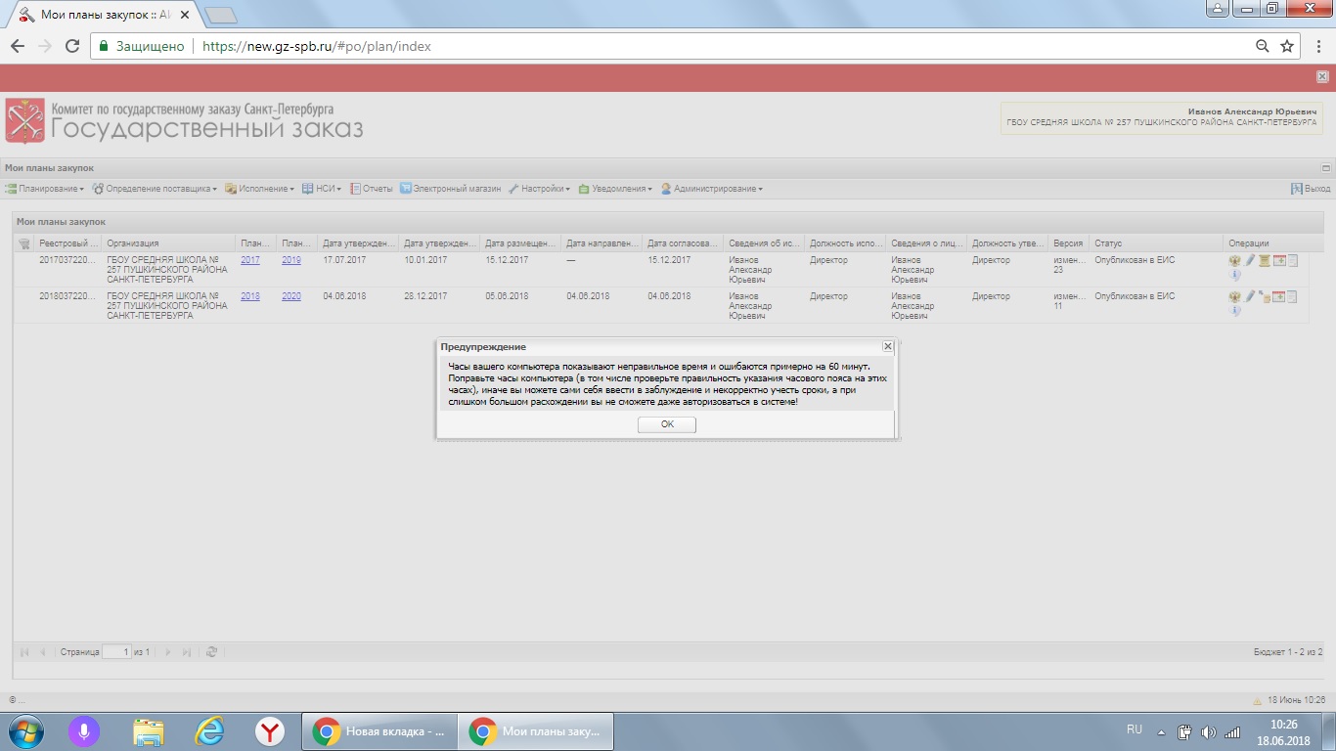Show the info bubble for the 2018 plan row

point(1234,311)
